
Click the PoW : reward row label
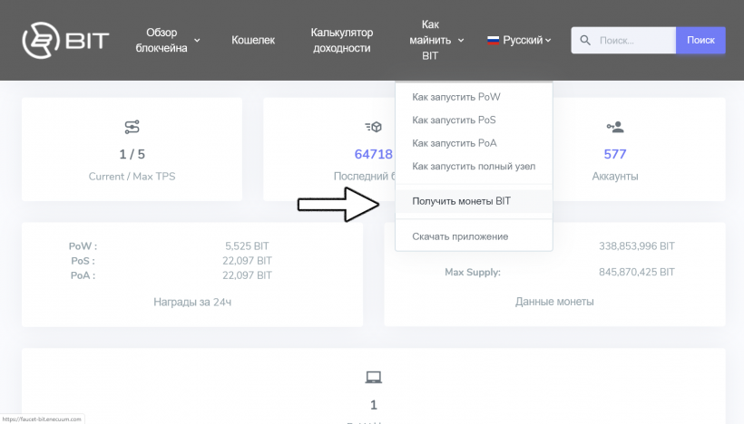(83, 246)
